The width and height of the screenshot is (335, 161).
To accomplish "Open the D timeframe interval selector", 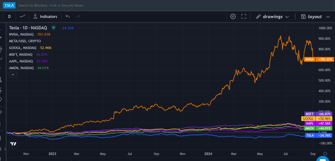I will [9, 16].
